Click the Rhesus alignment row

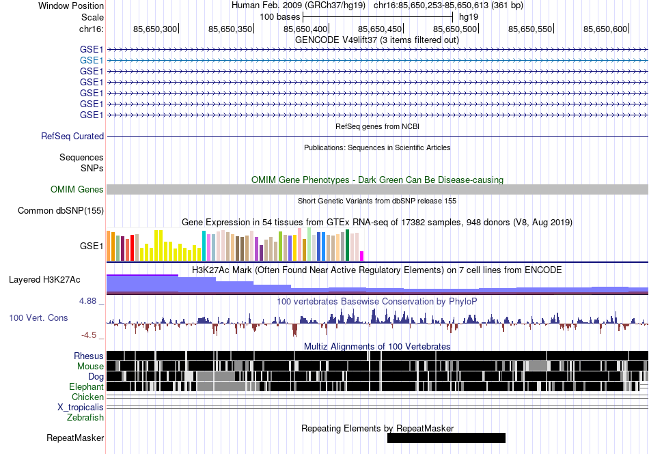tap(377, 356)
